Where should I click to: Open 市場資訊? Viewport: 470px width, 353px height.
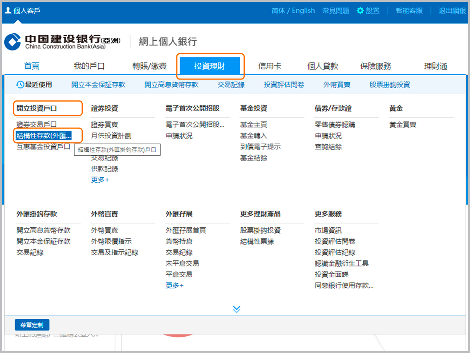tap(328, 230)
